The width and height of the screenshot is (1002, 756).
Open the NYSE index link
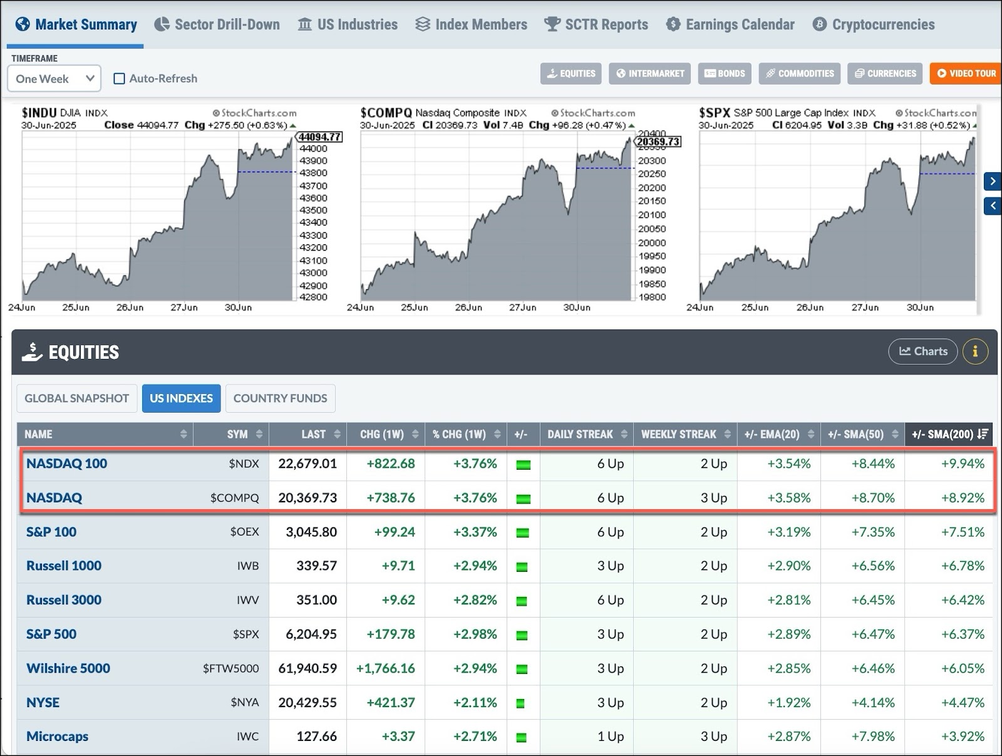(x=43, y=702)
